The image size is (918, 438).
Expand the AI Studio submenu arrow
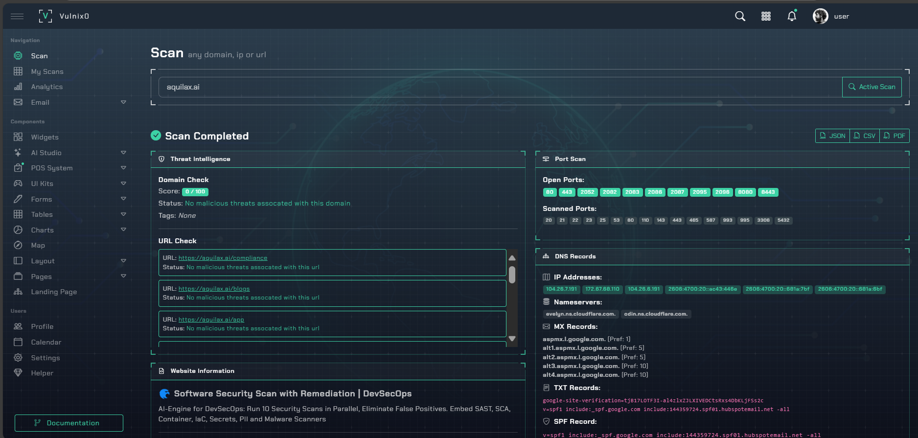click(x=123, y=153)
